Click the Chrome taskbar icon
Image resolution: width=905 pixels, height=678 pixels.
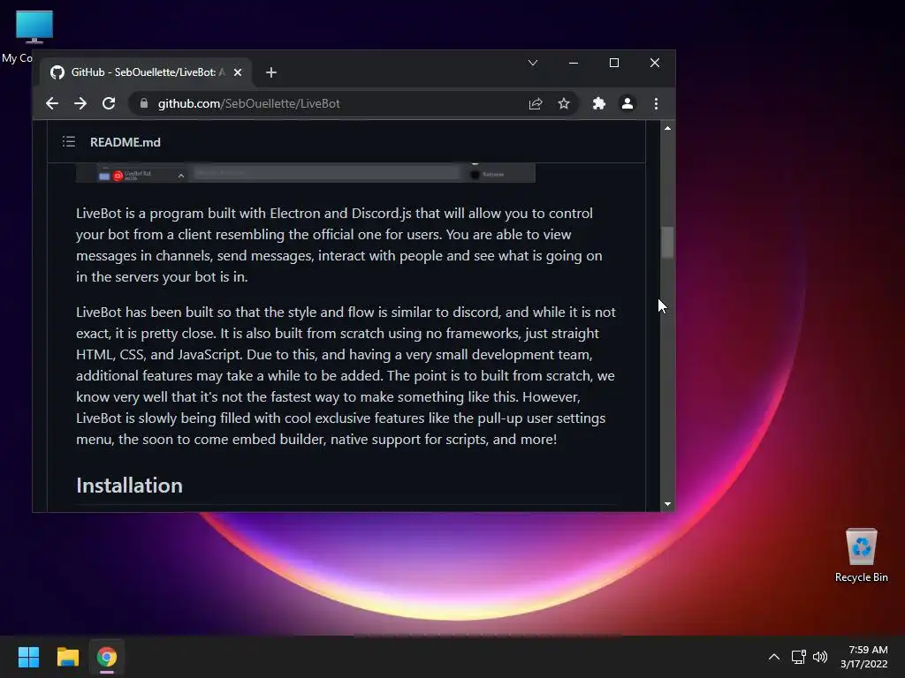107,657
